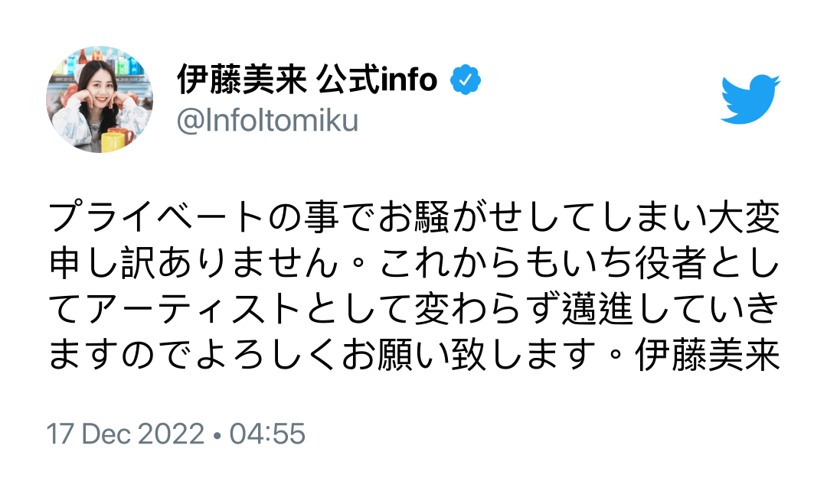This screenshot has width=827, height=494.
Task: Click 申し訳ありません in the tweet text
Action: [193, 265]
